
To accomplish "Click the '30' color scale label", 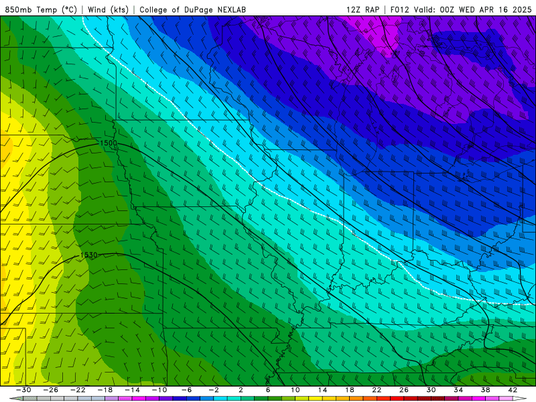I will 431,390.
